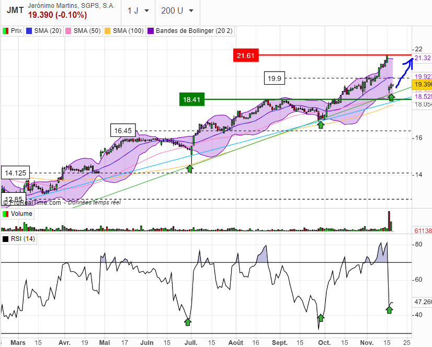Select the 21.61 red resistance label

pyautogui.click(x=246, y=55)
